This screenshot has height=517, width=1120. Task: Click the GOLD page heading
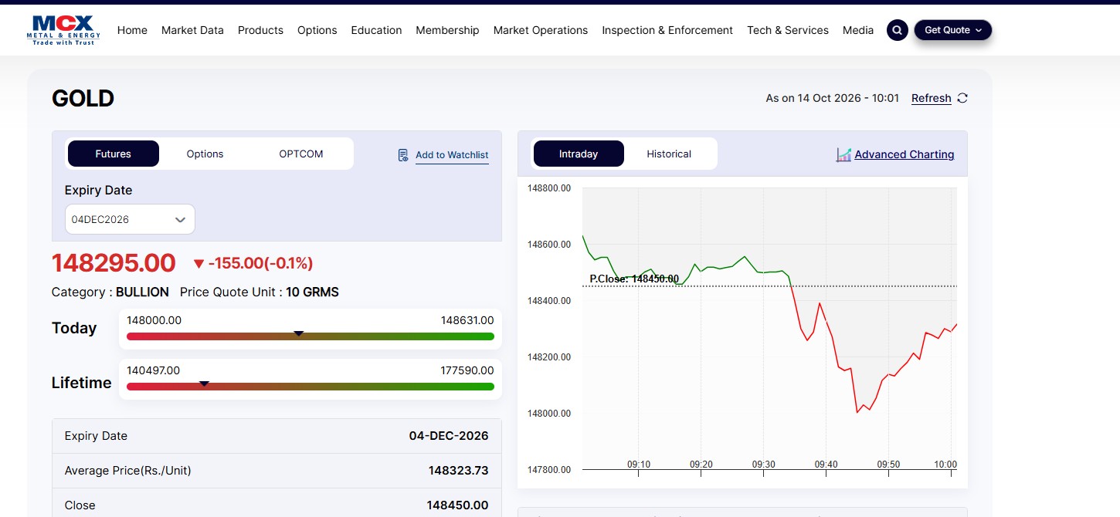coord(83,98)
